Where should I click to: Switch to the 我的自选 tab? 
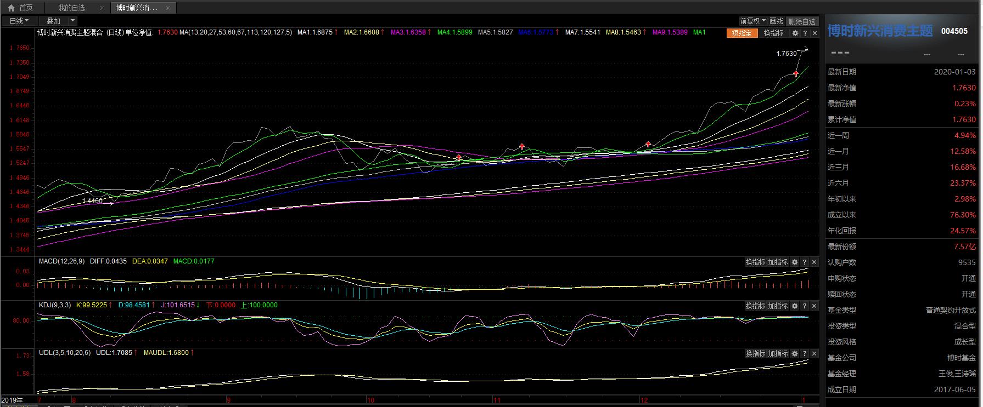[72, 8]
